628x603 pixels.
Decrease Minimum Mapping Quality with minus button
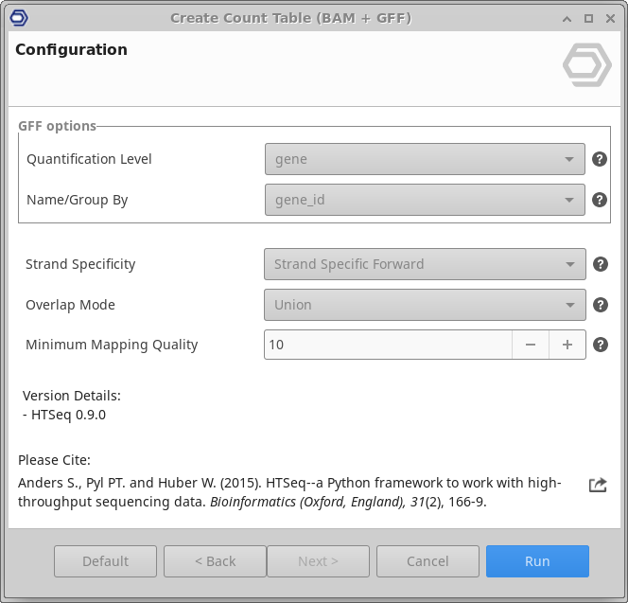coord(531,345)
